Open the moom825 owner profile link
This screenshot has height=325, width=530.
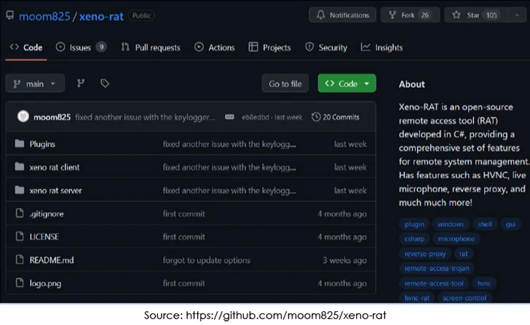[44, 16]
